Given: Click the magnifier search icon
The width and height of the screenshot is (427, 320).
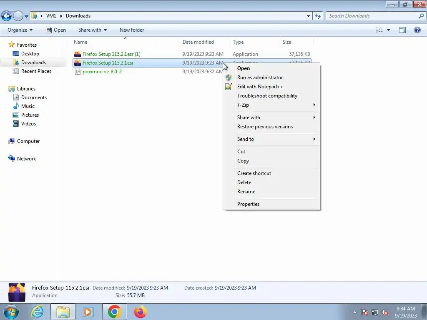Looking at the screenshot, I should (421, 16).
